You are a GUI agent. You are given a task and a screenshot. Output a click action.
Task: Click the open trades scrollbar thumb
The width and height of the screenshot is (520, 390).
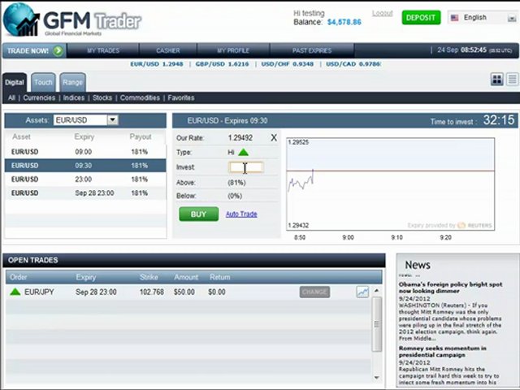tap(377, 324)
